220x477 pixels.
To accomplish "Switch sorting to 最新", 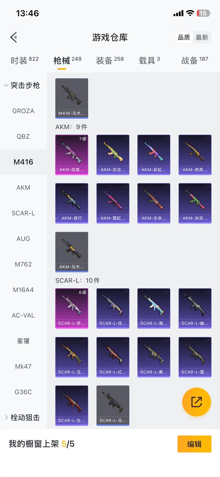I will point(202,37).
